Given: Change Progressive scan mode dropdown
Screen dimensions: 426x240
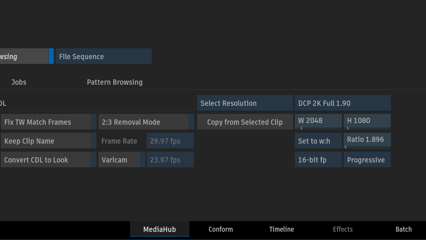Looking at the screenshot, I should [x=367, y=160].
